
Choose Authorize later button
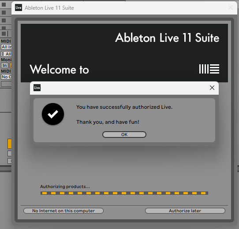185,211
